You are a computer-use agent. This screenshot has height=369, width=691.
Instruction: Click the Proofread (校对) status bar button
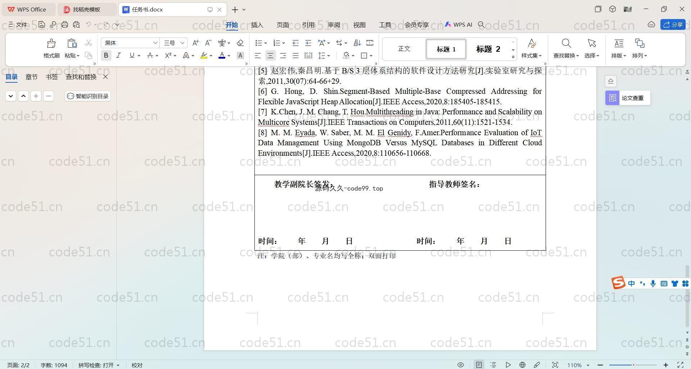[x=137, y=365]
